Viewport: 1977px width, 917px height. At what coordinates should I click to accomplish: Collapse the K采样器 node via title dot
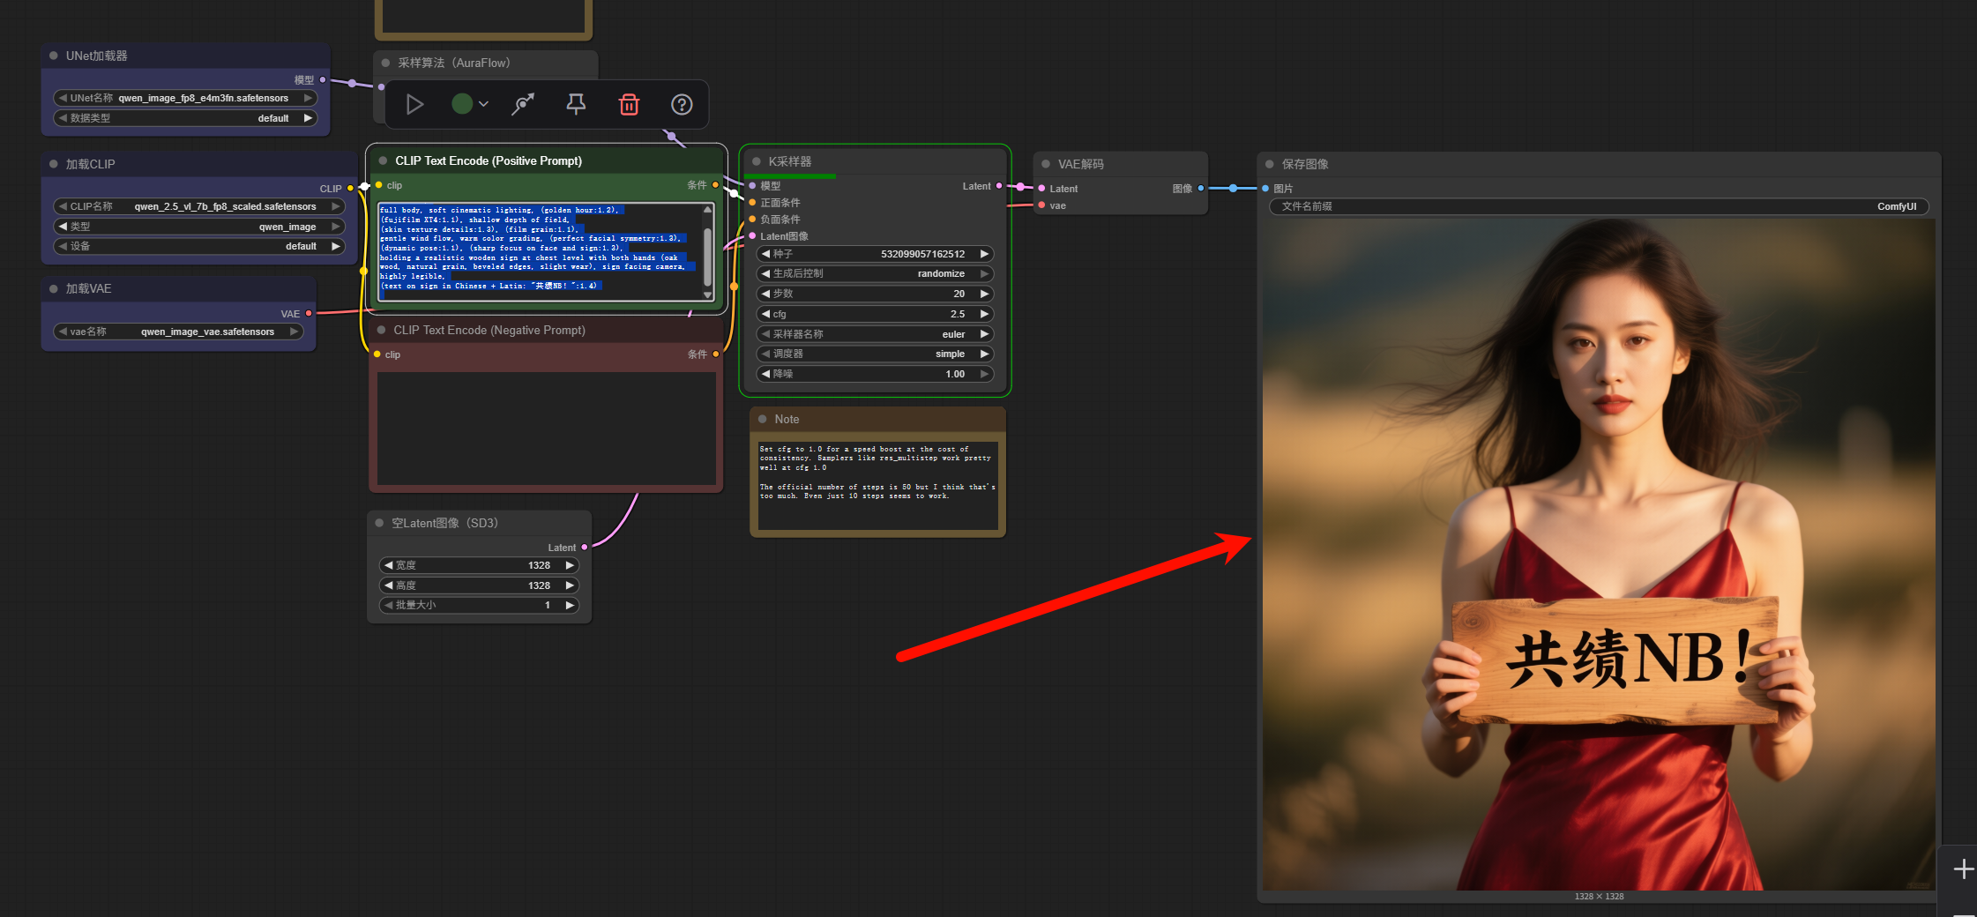point(757,161)
